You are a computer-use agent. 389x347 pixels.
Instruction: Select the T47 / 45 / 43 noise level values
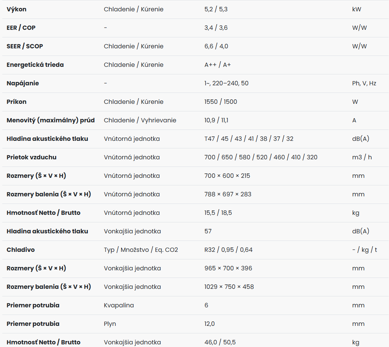[x=249, y=139]
